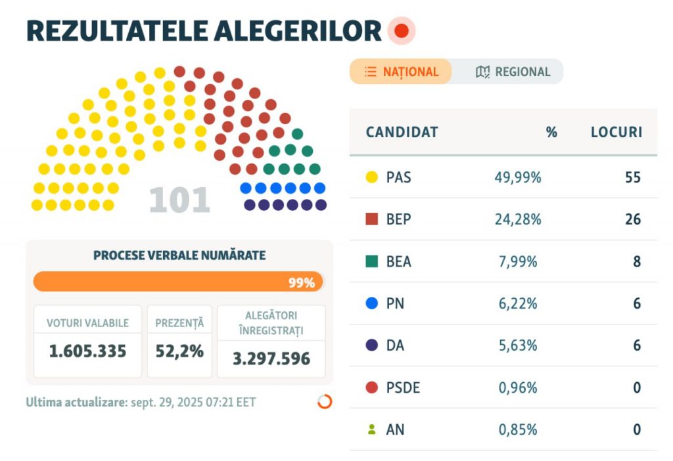Click the red BEP square marker
The image size is (673, 461).
[371, 219]
